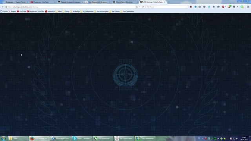The height and width of the screenshot is (141, 251).
Task: Open the Подписки - YouTube bookmark
Action: click(35, 11)
